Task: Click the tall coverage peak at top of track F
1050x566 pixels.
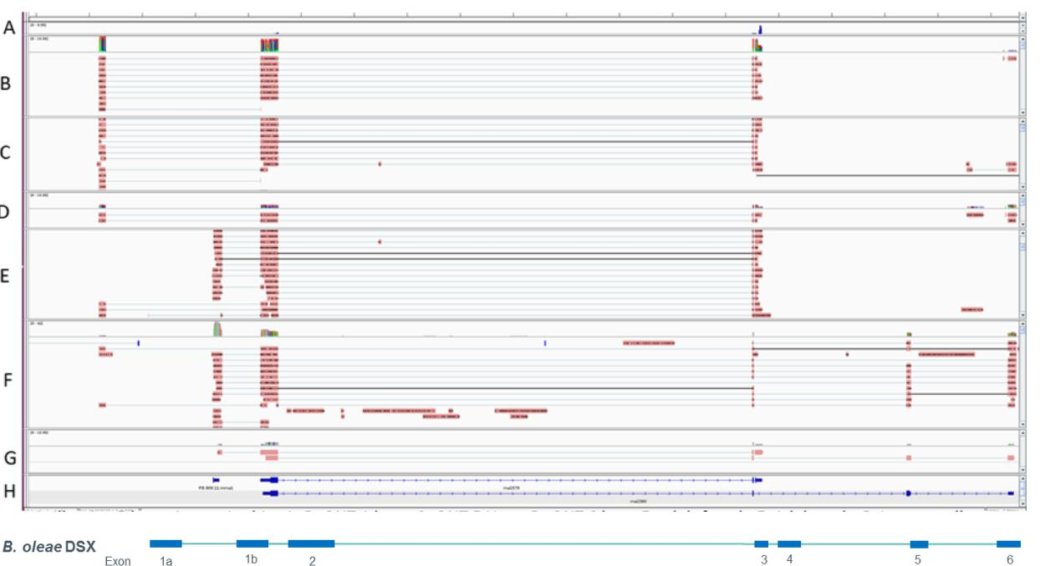Action: pyautogui.click(x=217, y=329)
